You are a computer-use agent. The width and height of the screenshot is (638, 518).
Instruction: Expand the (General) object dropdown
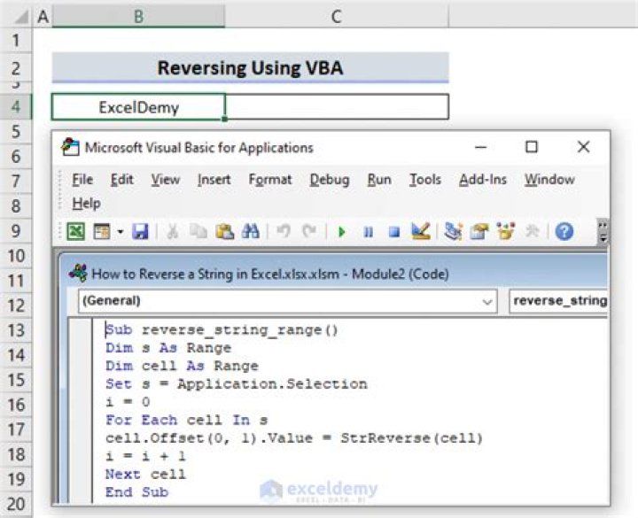(487, 301)
